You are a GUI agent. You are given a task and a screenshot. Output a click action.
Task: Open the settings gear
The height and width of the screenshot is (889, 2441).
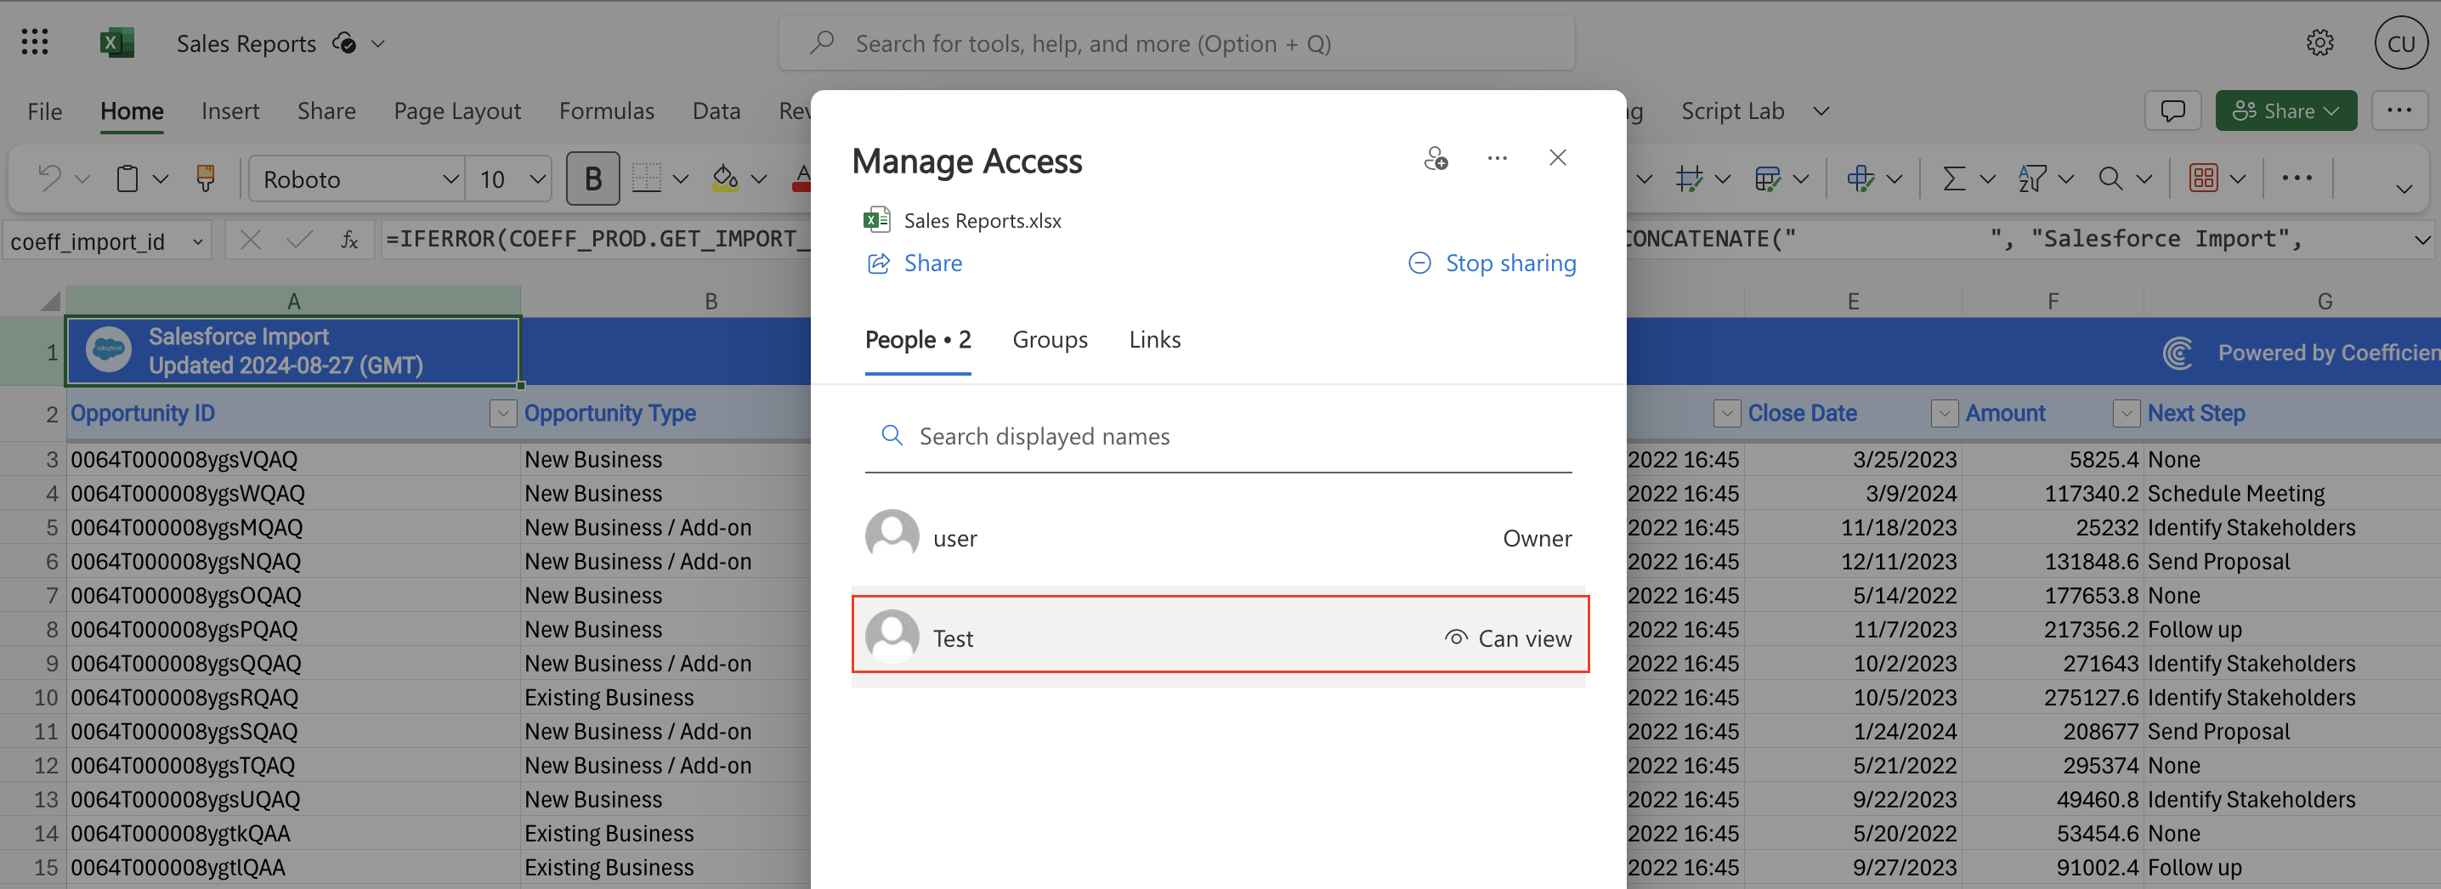(2319, 42)
